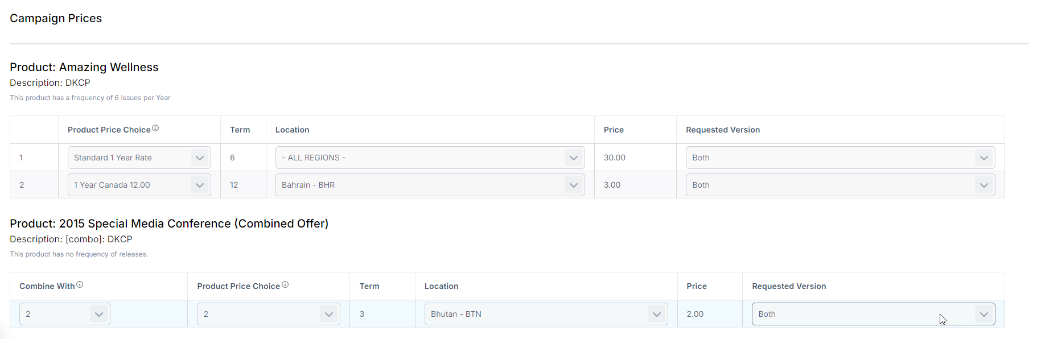Open the Combine With dropdown
The image size is (1037, 339).
(64, 314)
